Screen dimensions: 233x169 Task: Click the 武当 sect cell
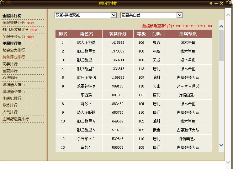pyautogui.click(x=156, y=130)
